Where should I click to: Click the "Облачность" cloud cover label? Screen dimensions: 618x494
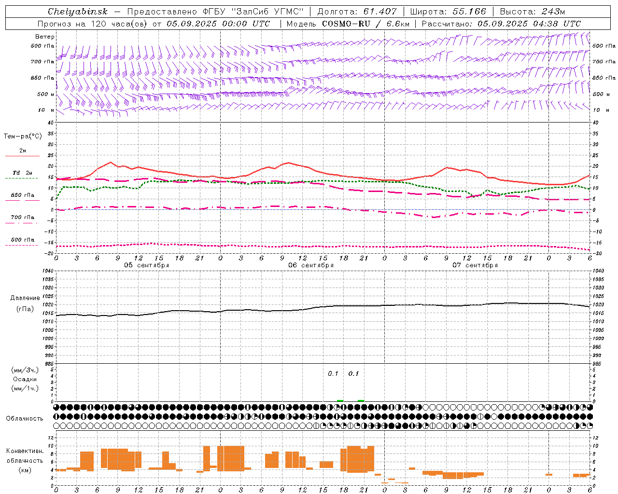click(25, 419)
